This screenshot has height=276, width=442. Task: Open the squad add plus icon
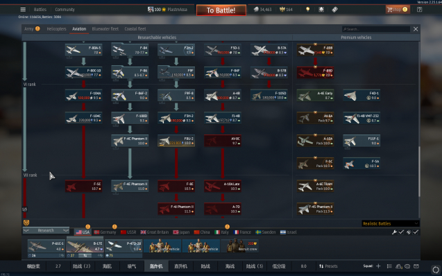378,266
